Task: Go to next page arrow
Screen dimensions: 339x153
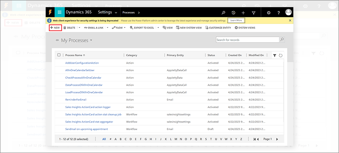Action: tap(277, 139)
